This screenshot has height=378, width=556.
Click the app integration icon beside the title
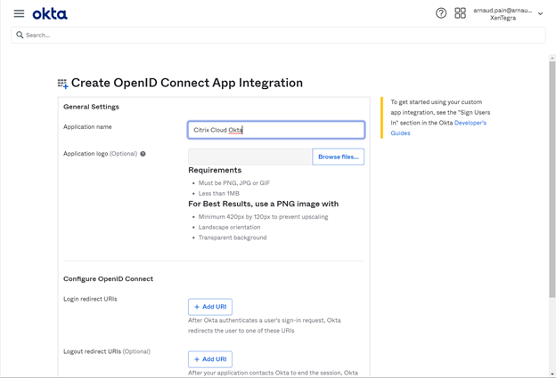tap(62, 84)
